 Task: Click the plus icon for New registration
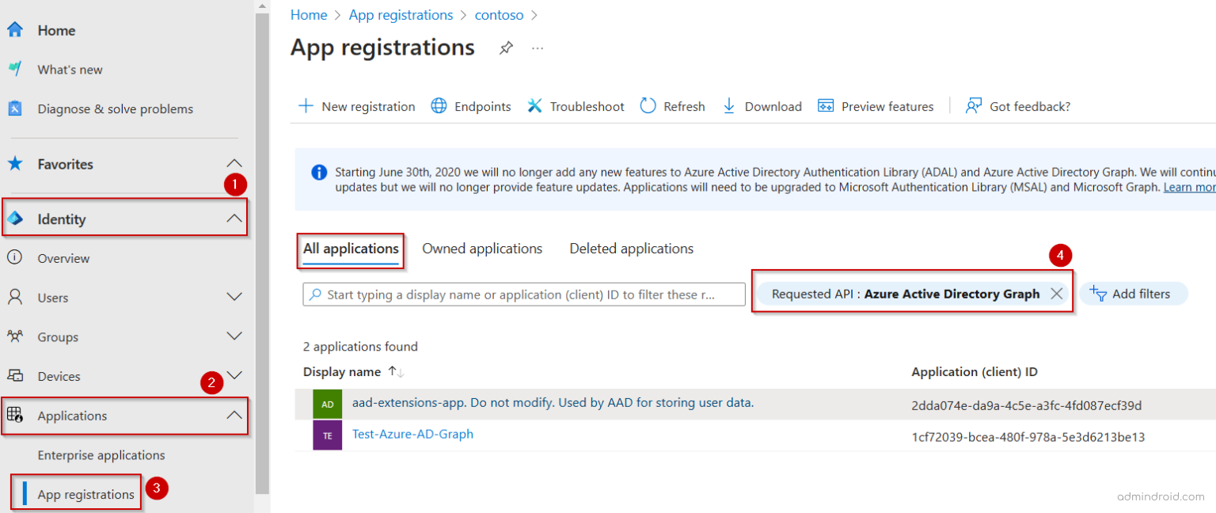[x=306, y=106]
